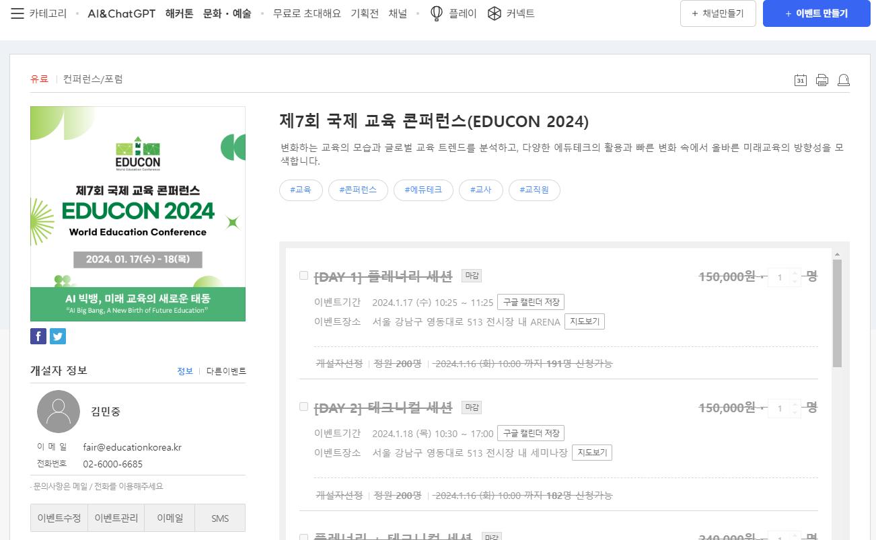Open the AI&ChatGPT menu
The image size is (876, 540).
pos(122,13)
